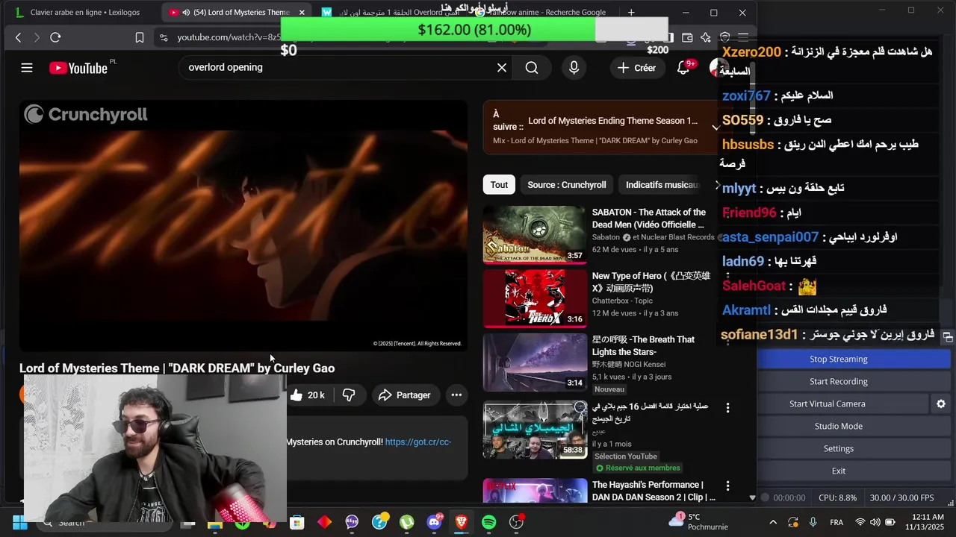956x537 pixels.
Task: Open the SABATON Attack of the Dead Men thumbnail
Action: click(535, 235)
